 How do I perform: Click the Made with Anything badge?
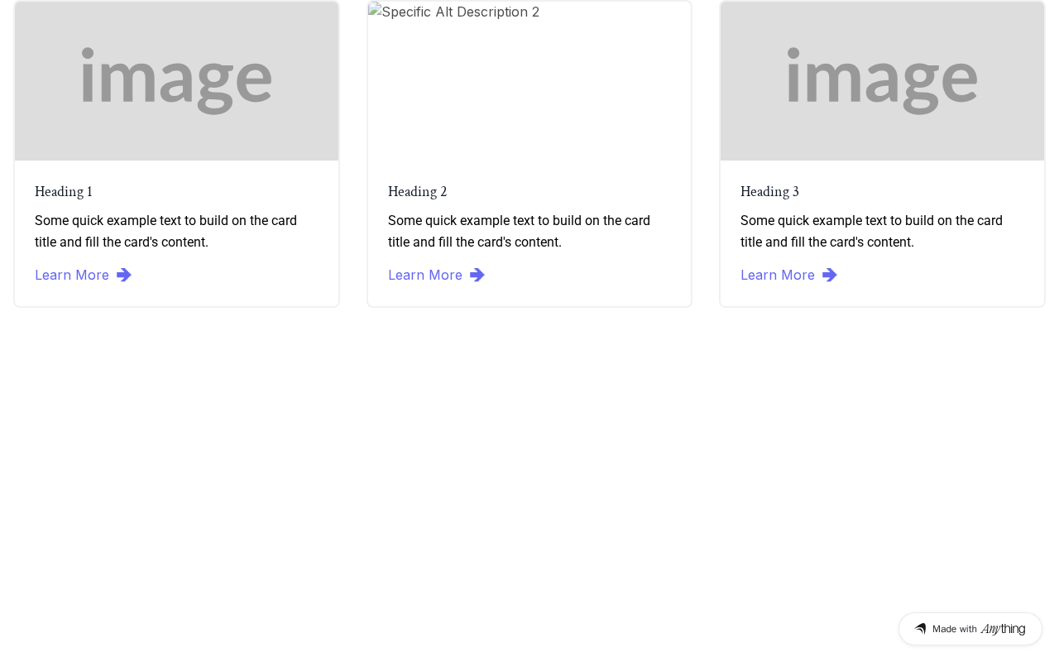[970, 629]
